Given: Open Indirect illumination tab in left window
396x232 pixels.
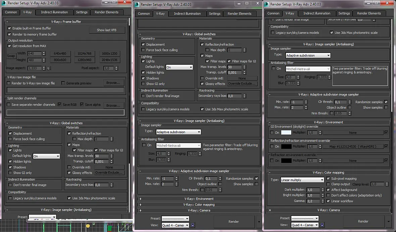Looking at the screenshot, I should [54, 12].
